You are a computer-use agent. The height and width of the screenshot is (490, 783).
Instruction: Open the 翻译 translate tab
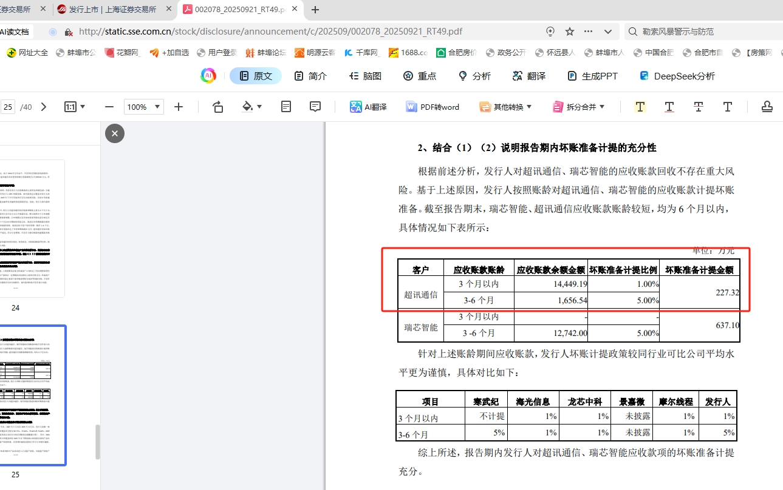(529, 76)
